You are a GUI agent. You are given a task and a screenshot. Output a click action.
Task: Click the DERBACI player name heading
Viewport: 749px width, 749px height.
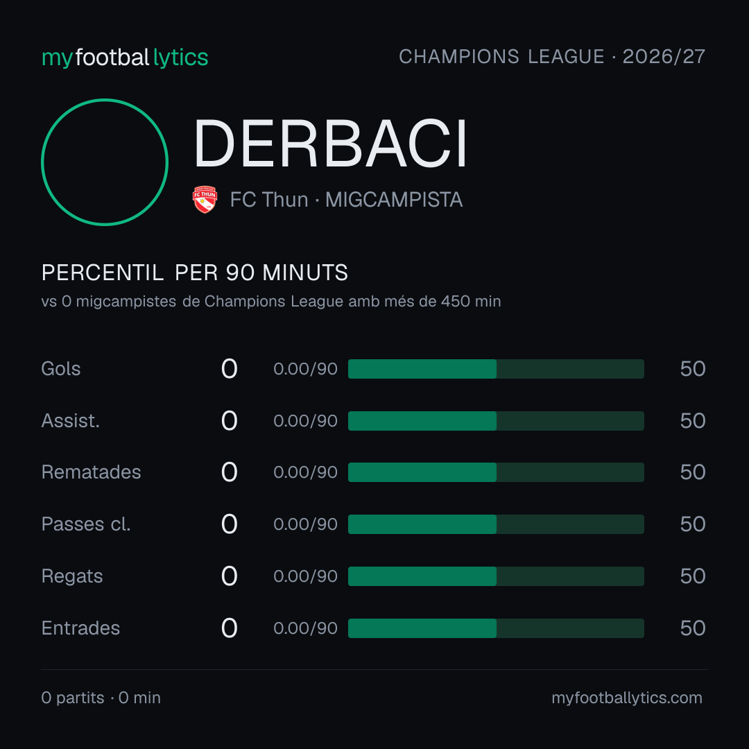click(330, 144)
